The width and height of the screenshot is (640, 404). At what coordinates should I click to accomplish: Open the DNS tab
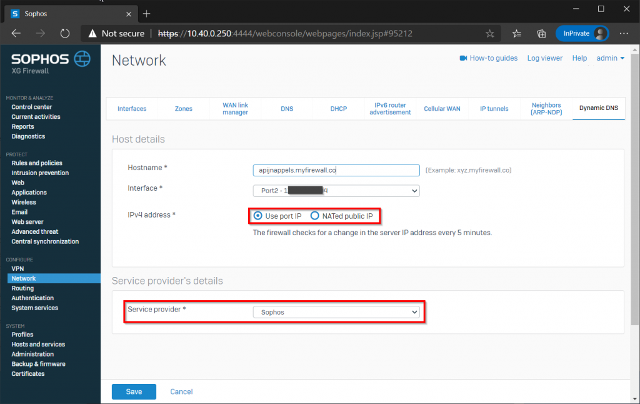(287, 109)
